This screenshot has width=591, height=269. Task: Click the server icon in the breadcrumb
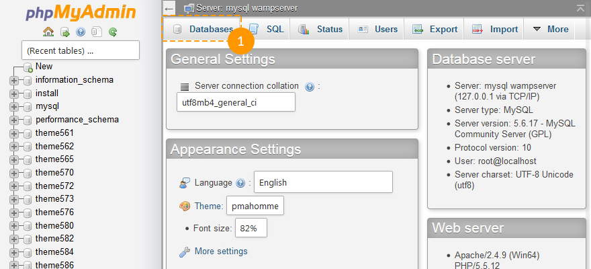(189, 8)
